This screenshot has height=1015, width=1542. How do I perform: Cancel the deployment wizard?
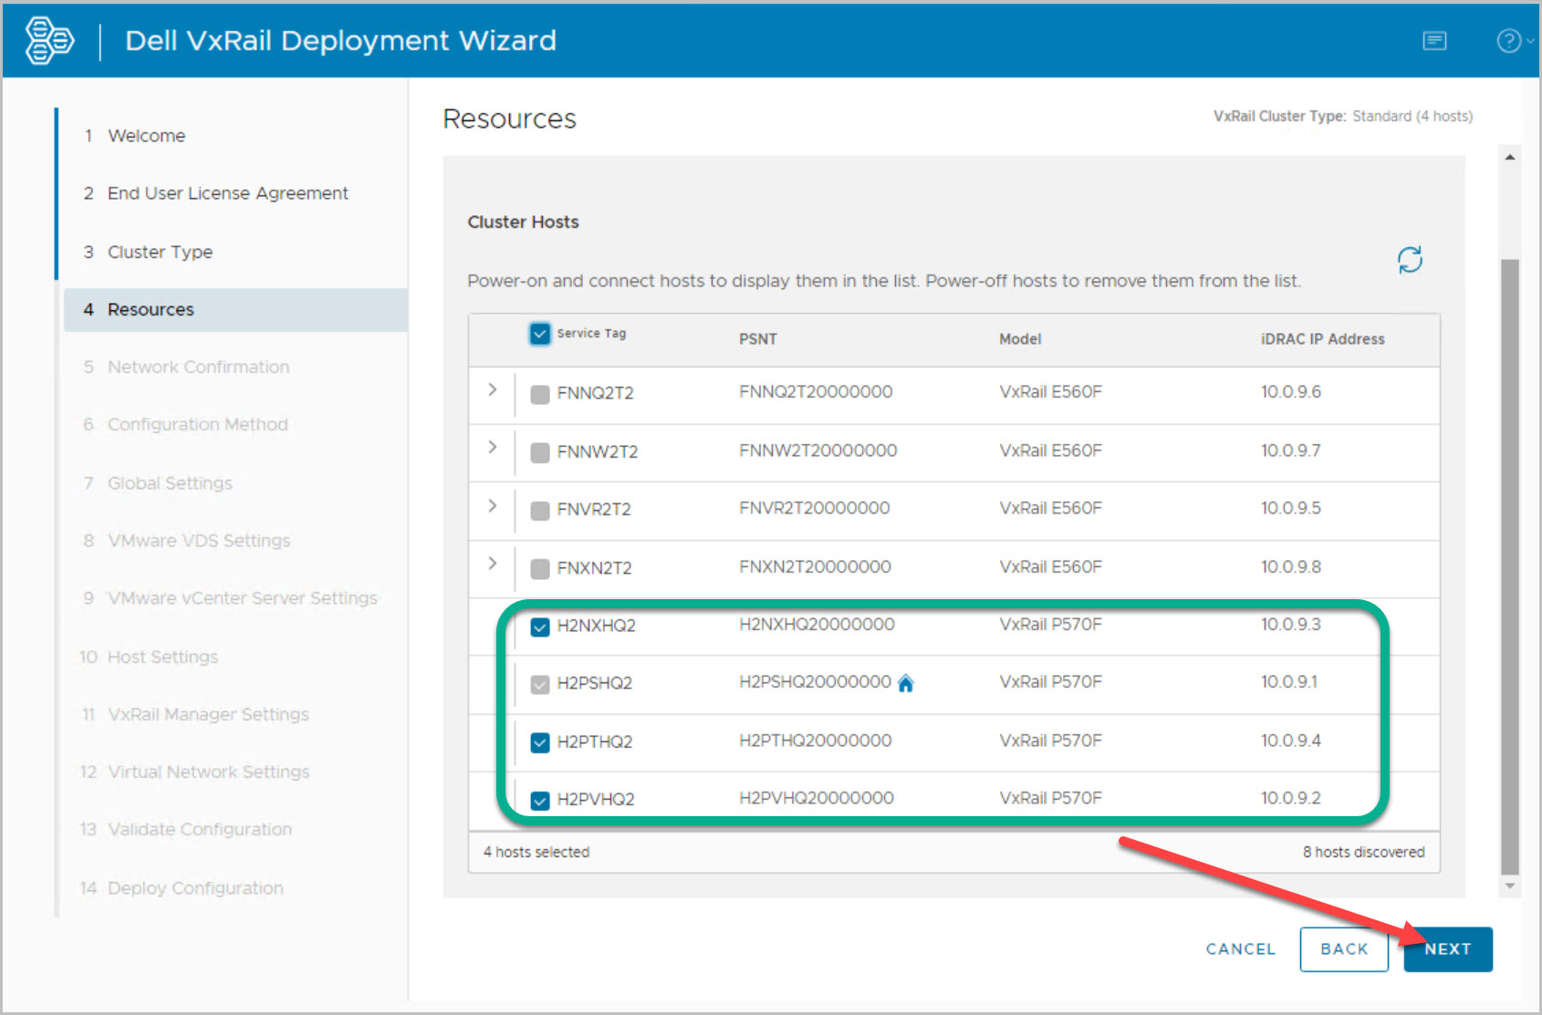tap(1240, 949)
